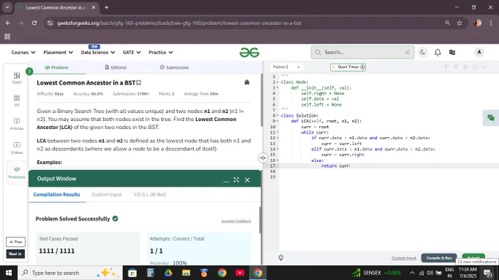
Task: Expand the Placement dropdown
Action: click(x=58, y=53)
